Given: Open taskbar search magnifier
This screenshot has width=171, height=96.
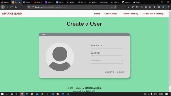Looking at the screenshot, I should (x=7, y=94).
